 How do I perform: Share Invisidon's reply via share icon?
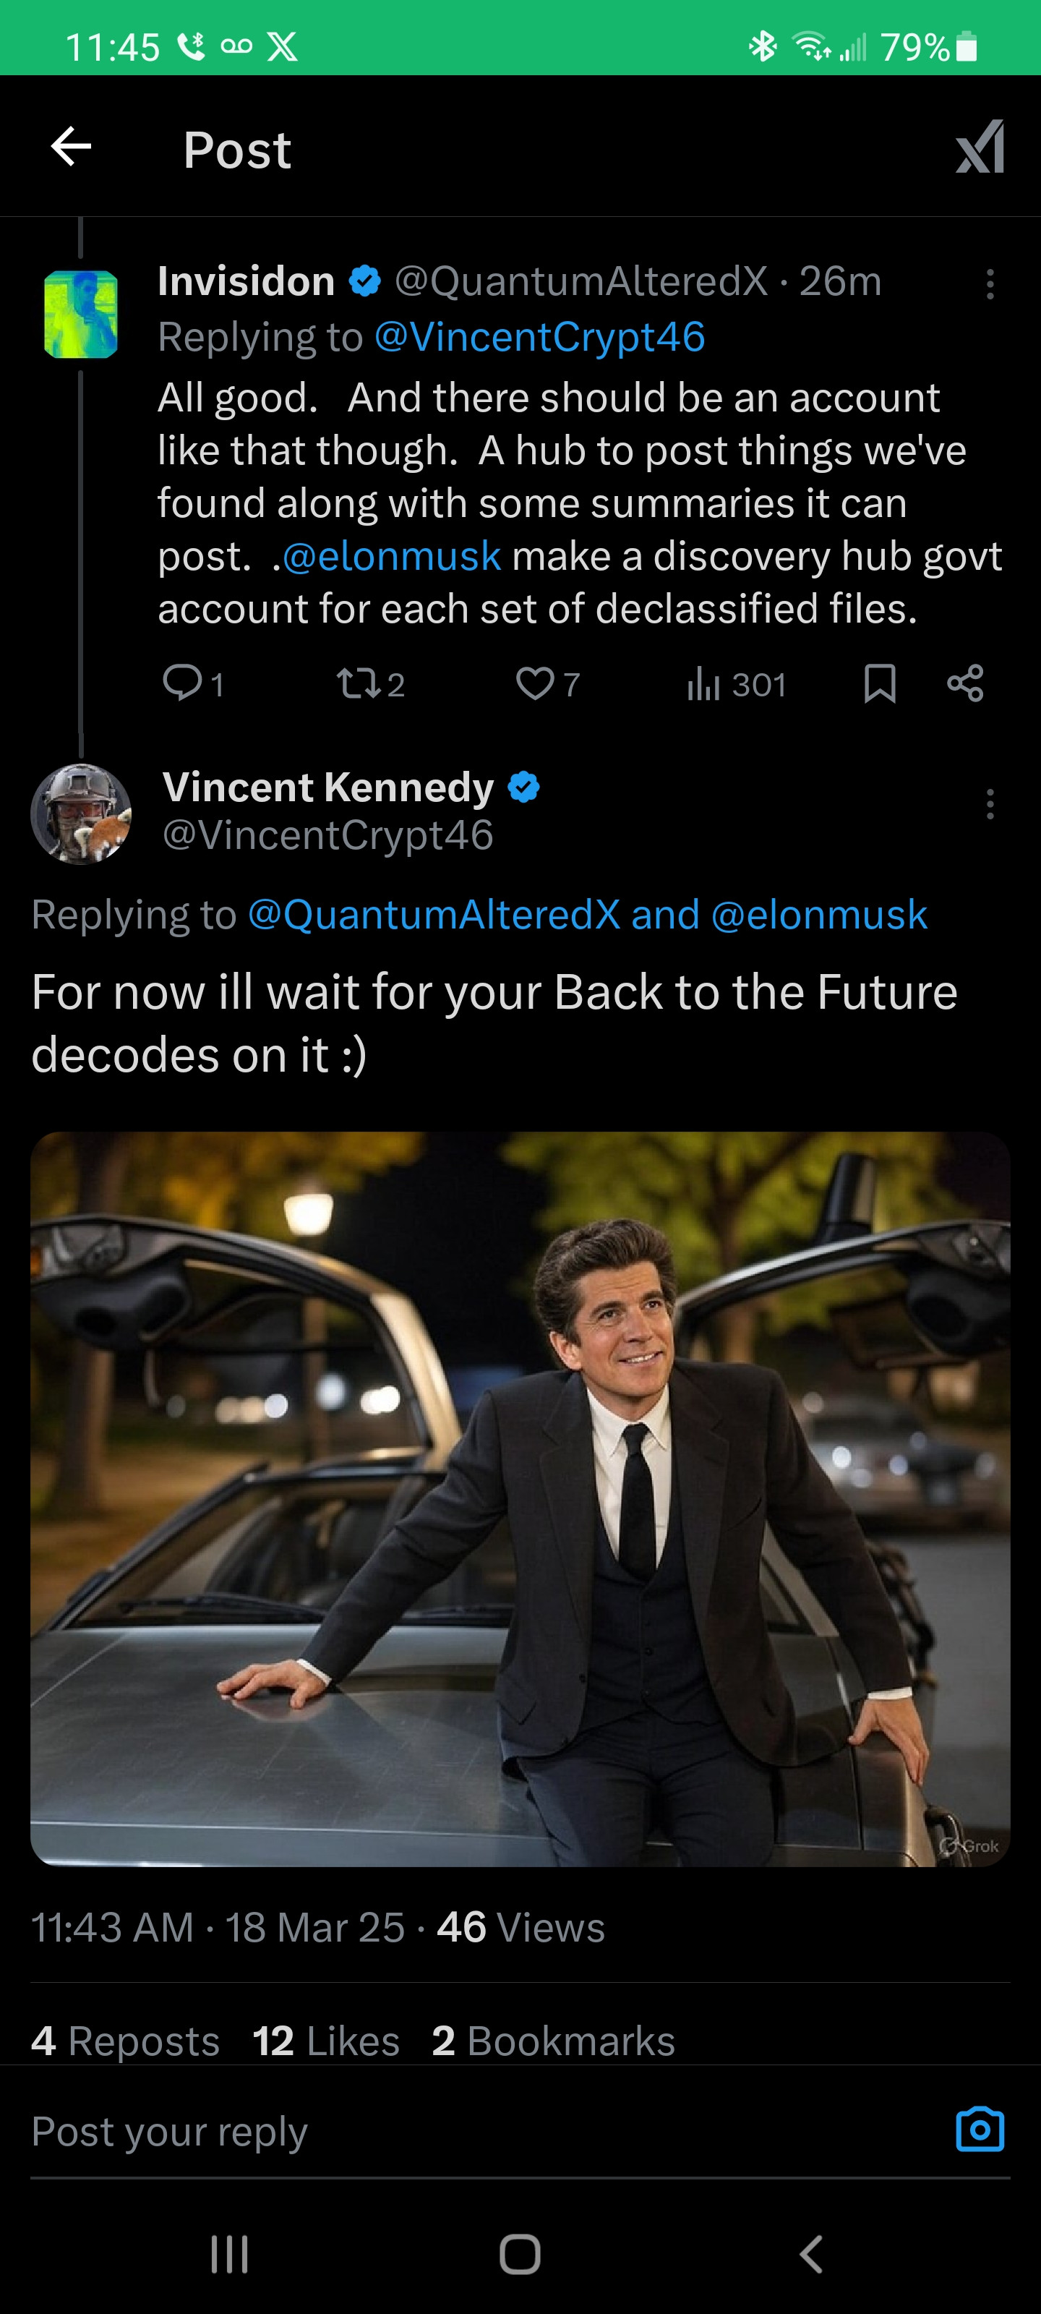coord(966,683)
